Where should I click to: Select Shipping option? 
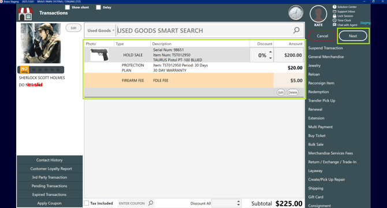(315, 188)
